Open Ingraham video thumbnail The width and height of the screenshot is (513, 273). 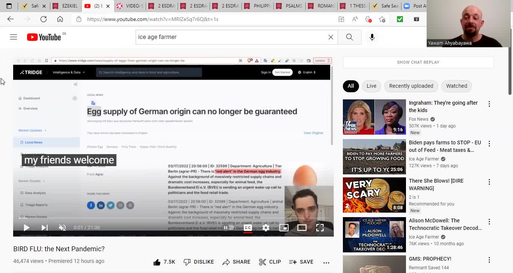click(x=374, y=117)
